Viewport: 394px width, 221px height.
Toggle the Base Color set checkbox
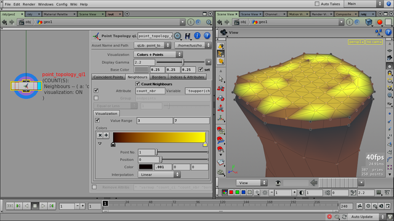pyautogui.click(x=201, y=69)
